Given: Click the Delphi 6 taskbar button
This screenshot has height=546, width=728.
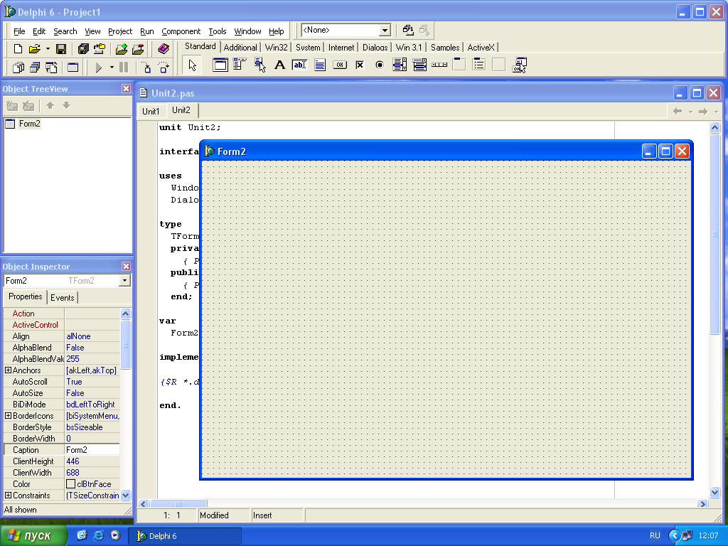Looking at the screenshot, I should click(185, 536).
